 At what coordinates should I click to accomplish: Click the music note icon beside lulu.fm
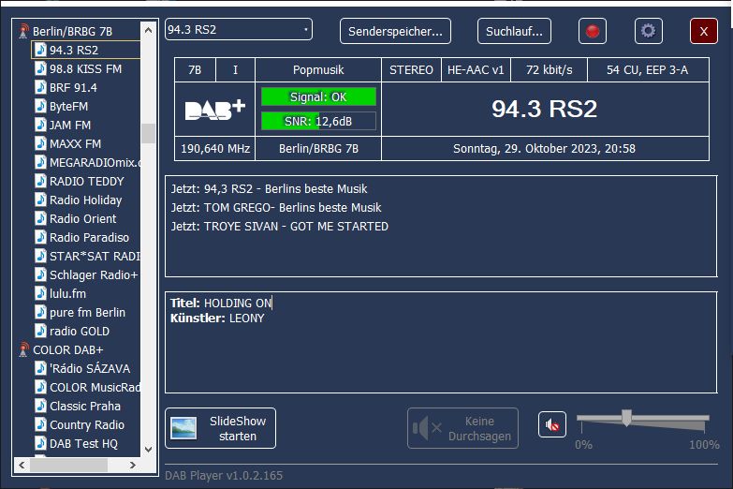click(40, 293)
